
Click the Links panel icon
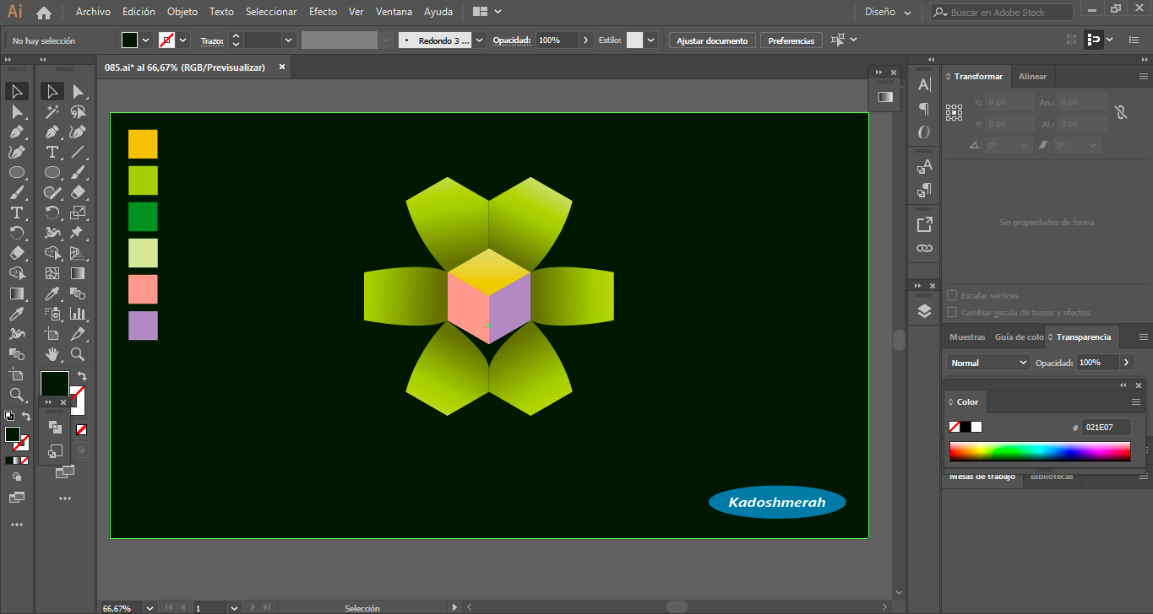click(924, 249)
